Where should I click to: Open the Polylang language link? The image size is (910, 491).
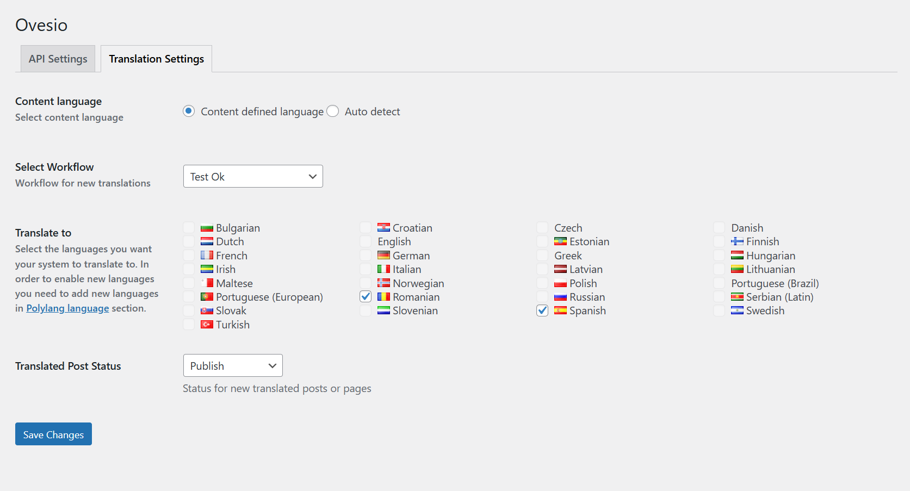(67, 308)
